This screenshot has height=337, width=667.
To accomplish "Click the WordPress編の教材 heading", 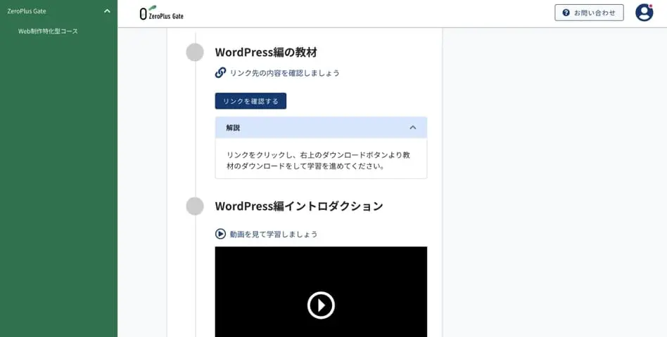I will (266, 52).
